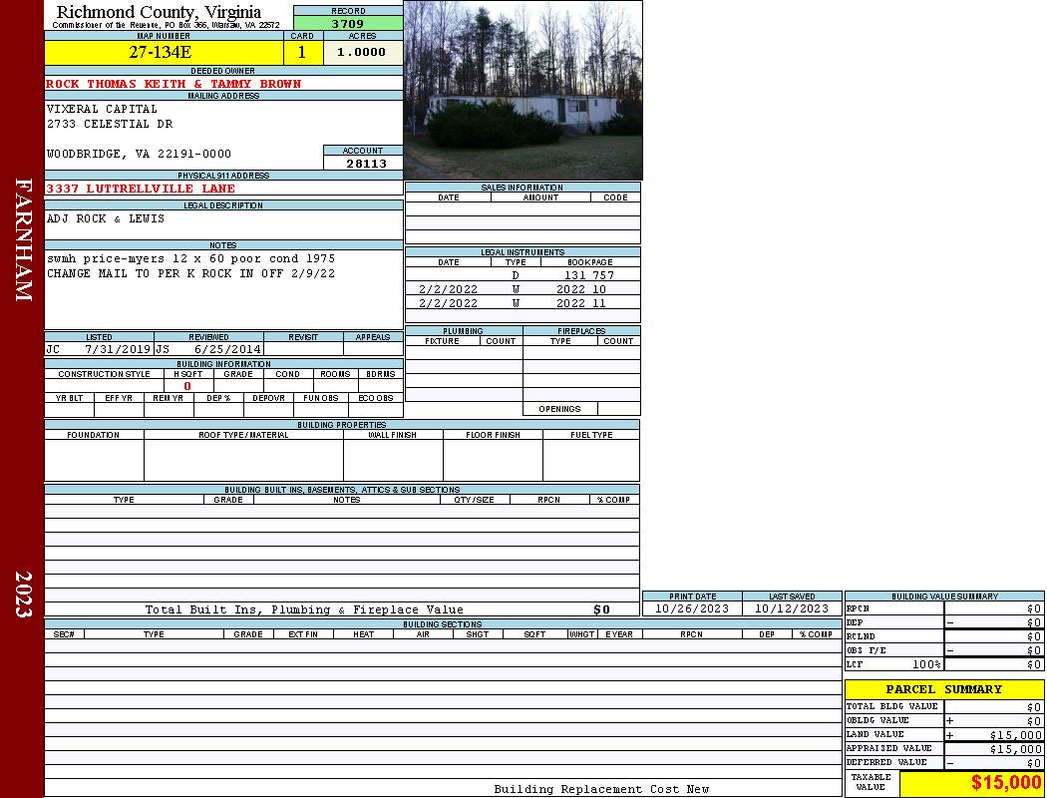Select the account number 28113
The height and width of the screenshot is (798, 1047).
366,164
